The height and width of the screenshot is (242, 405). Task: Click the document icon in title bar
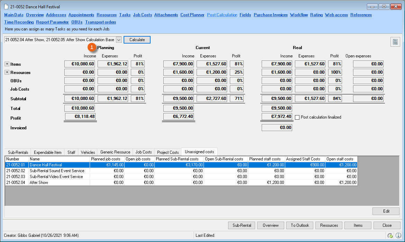[x=6, y=7]
